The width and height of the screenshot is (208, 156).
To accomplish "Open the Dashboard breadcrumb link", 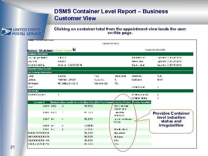I will point(32,51).
